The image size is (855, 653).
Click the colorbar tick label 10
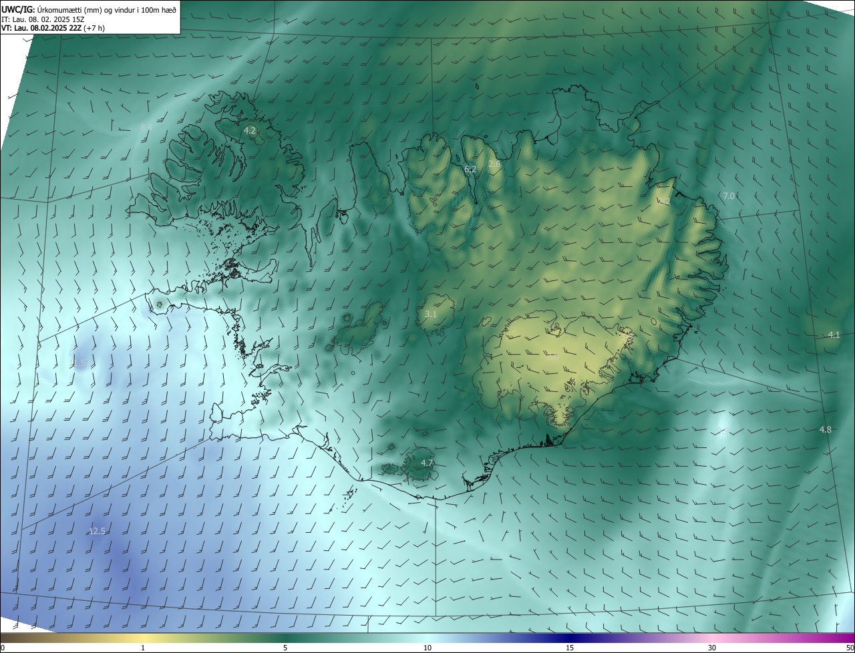427,648
